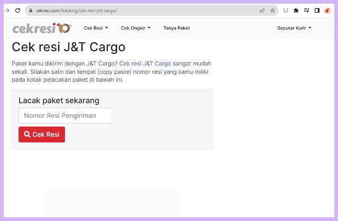338x221 pixels.
Task: Click the address bar URL
Action: click(77, 11)
